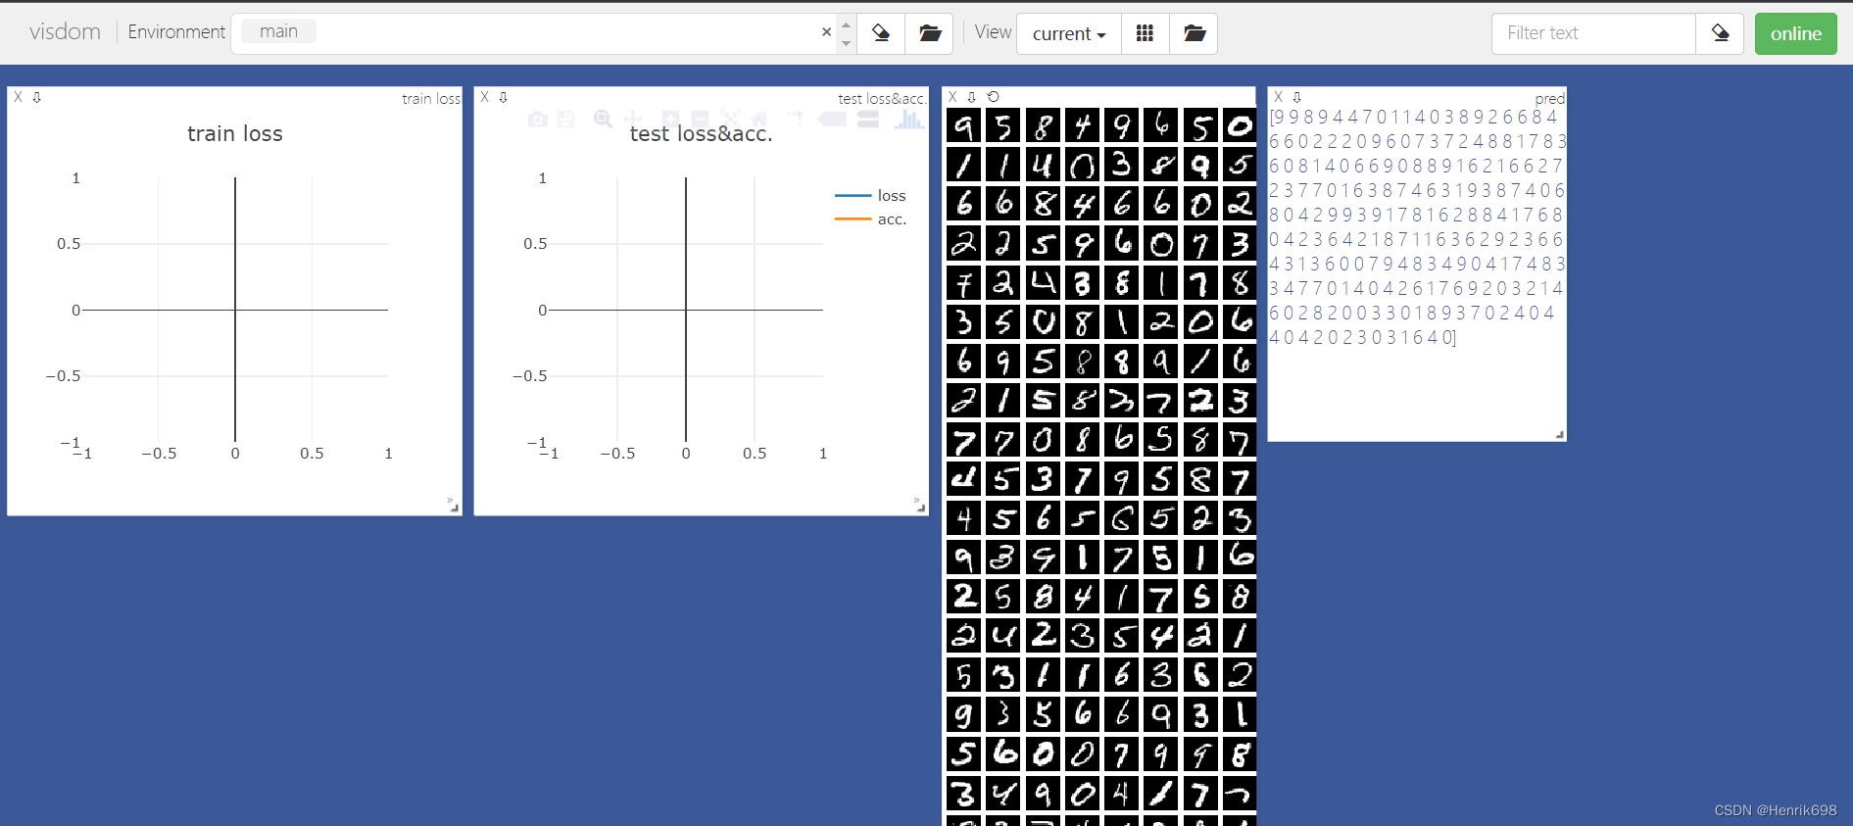This screenshot has height=826, width=1853.
Task: Click the train loss pane resize handle
Action: point(453,506)
